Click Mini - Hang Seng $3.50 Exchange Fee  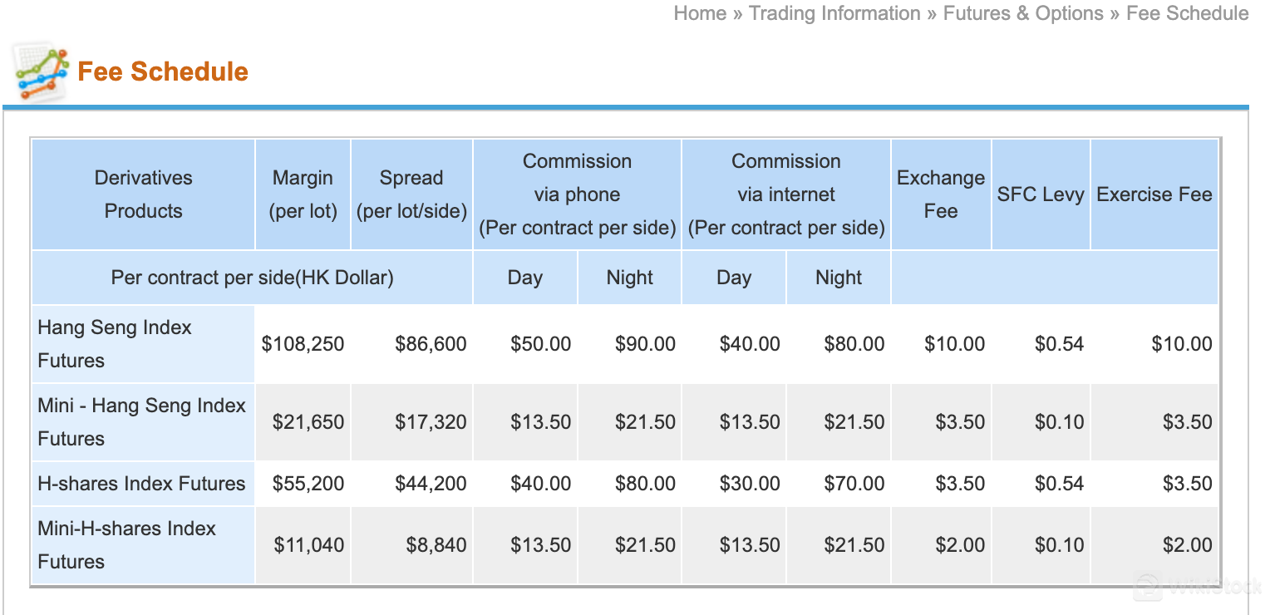tap(960, 422)
